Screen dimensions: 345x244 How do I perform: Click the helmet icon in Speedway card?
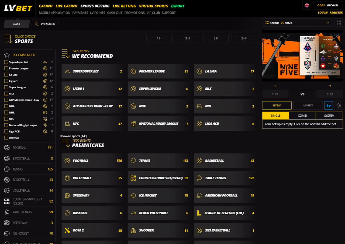pos(67,196)
